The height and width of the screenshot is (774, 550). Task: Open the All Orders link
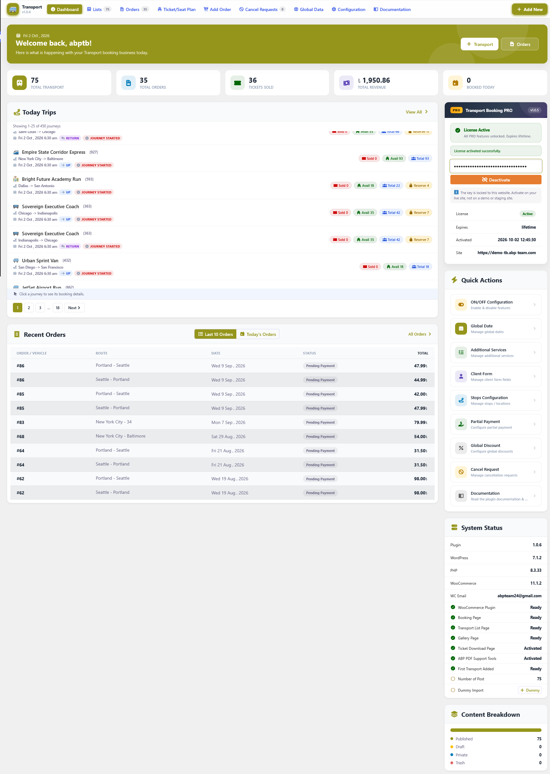420,334
